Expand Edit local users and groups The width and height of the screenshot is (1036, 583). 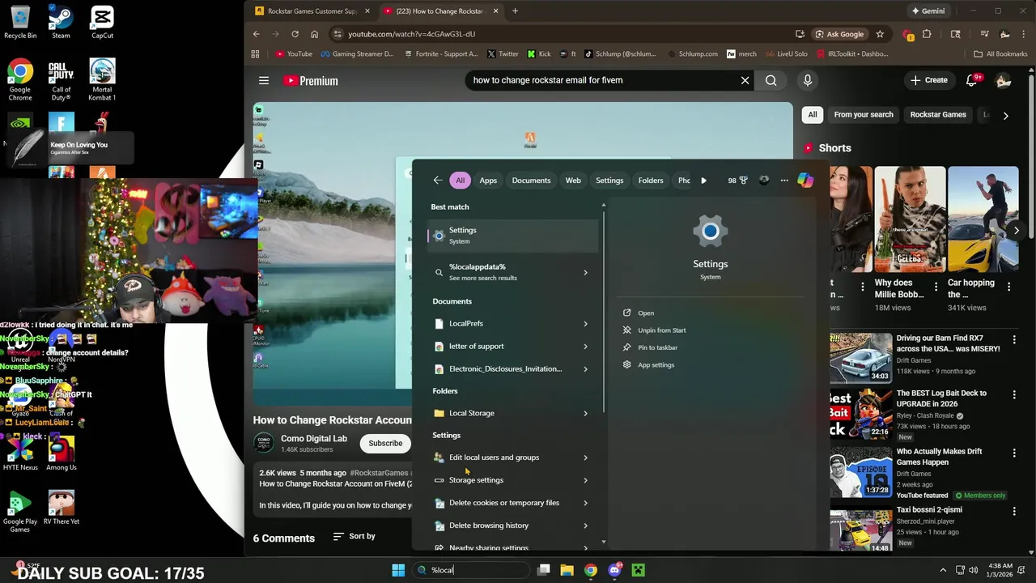point(585,457)
